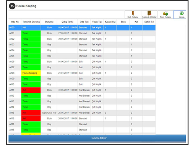The width and height of the screenshot is (195, 145).
Task: Click date 21.01.2017 for room A108
Action: 68,73
